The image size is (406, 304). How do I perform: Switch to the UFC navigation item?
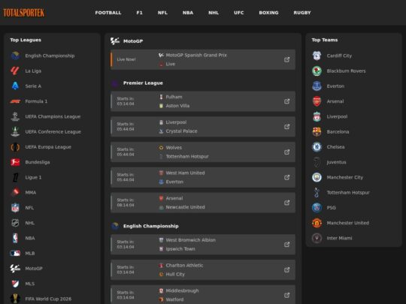click(x=239, y=13)
